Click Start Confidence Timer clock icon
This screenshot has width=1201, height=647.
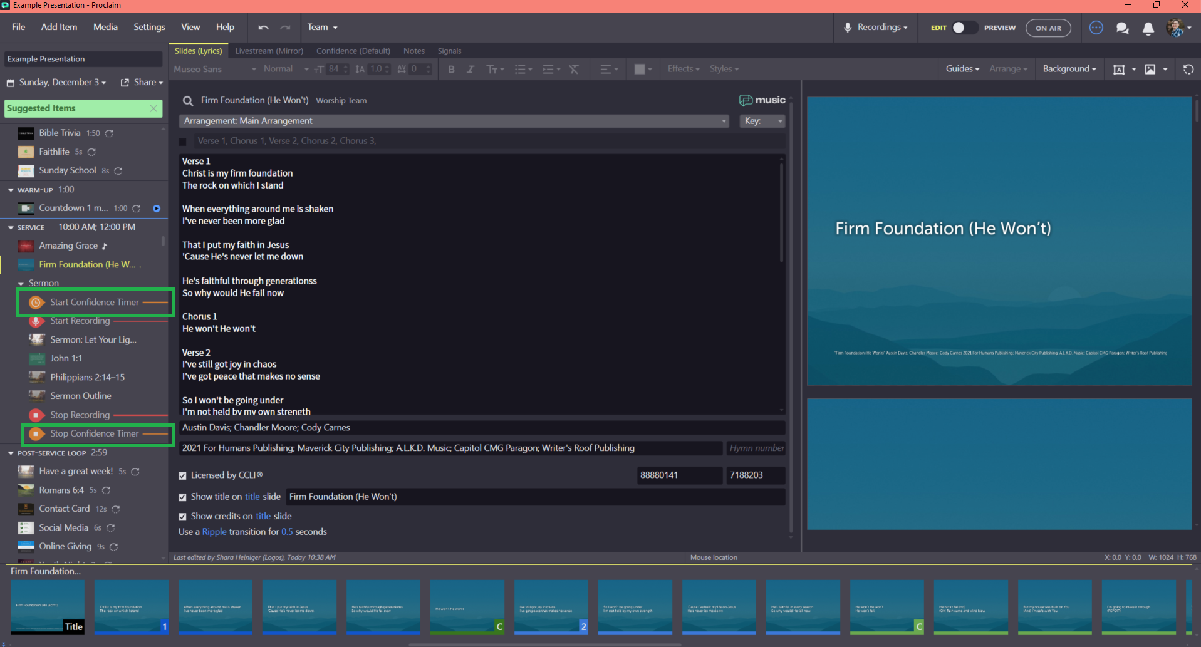pos(36,303)
